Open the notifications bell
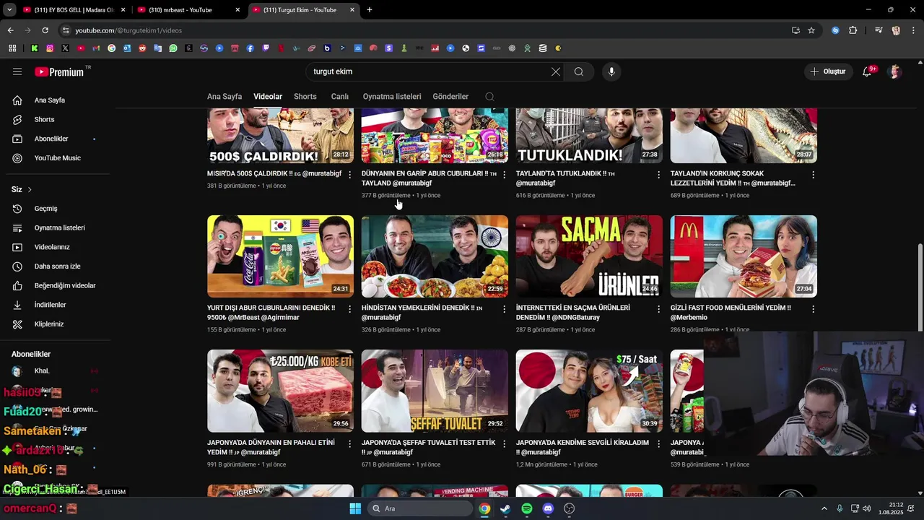 click(867, 71)
